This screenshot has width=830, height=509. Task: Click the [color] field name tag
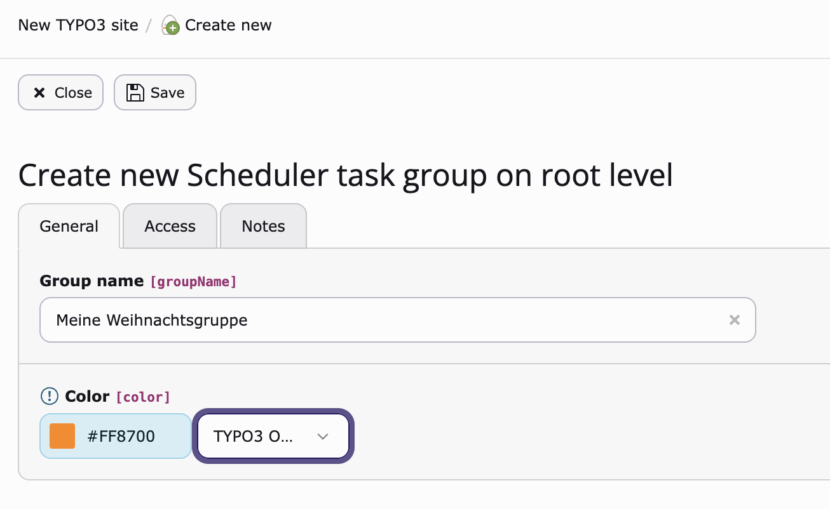click(x=143, y=397)
